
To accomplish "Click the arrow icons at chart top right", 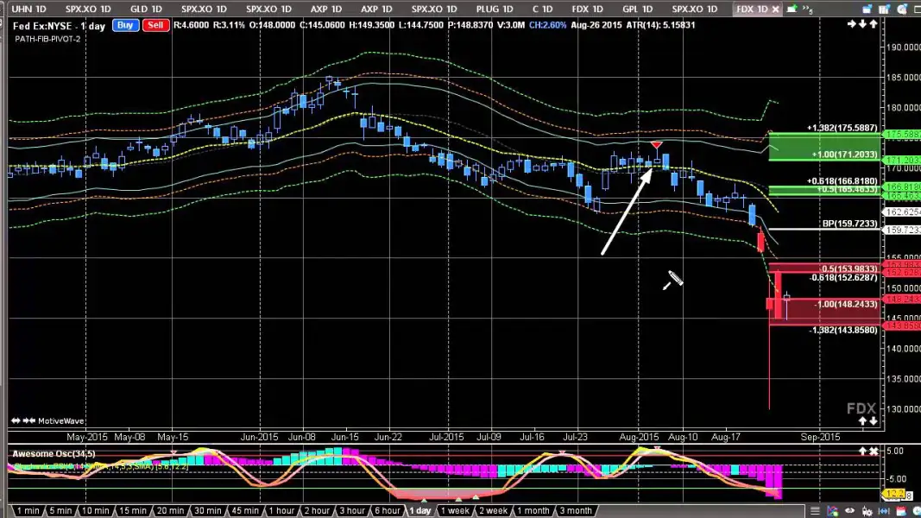I will [862, 24].
